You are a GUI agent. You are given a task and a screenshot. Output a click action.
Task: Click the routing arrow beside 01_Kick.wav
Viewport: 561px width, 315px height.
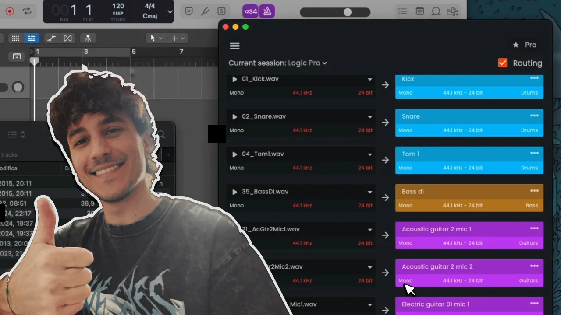[x=385, y=85]
